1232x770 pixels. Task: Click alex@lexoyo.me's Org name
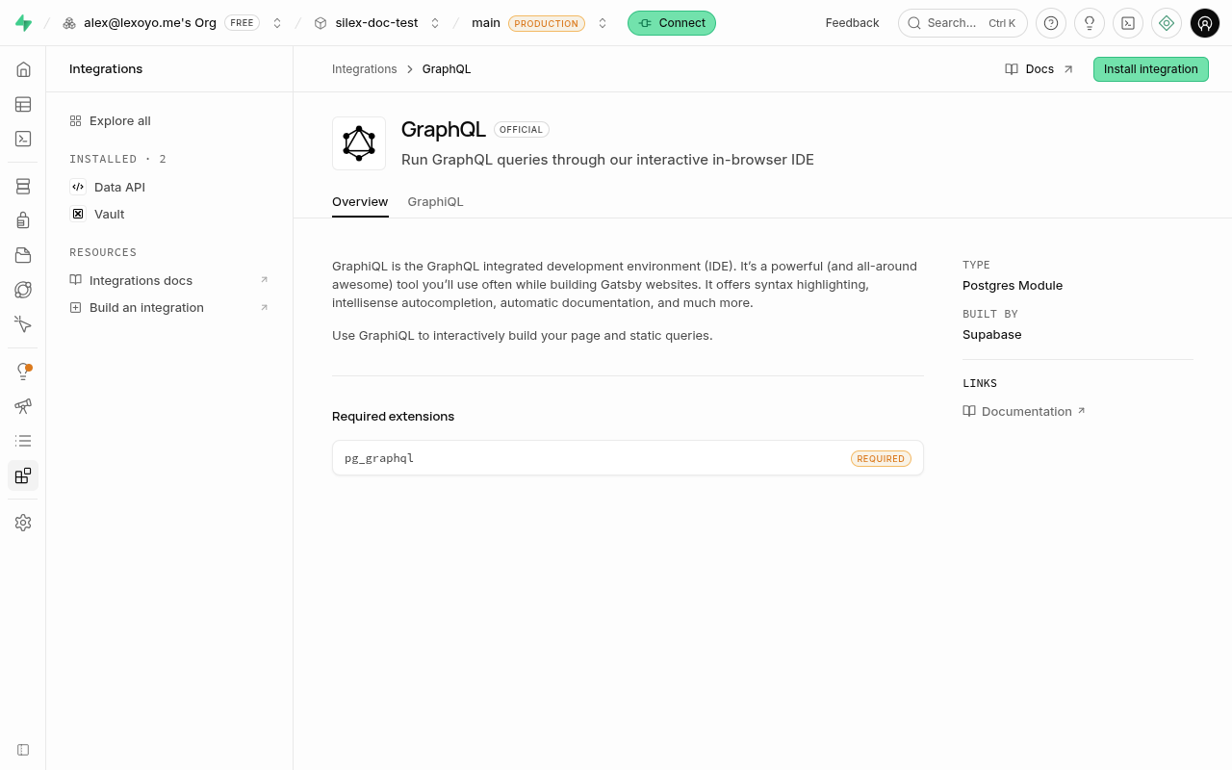coord(150,23)
